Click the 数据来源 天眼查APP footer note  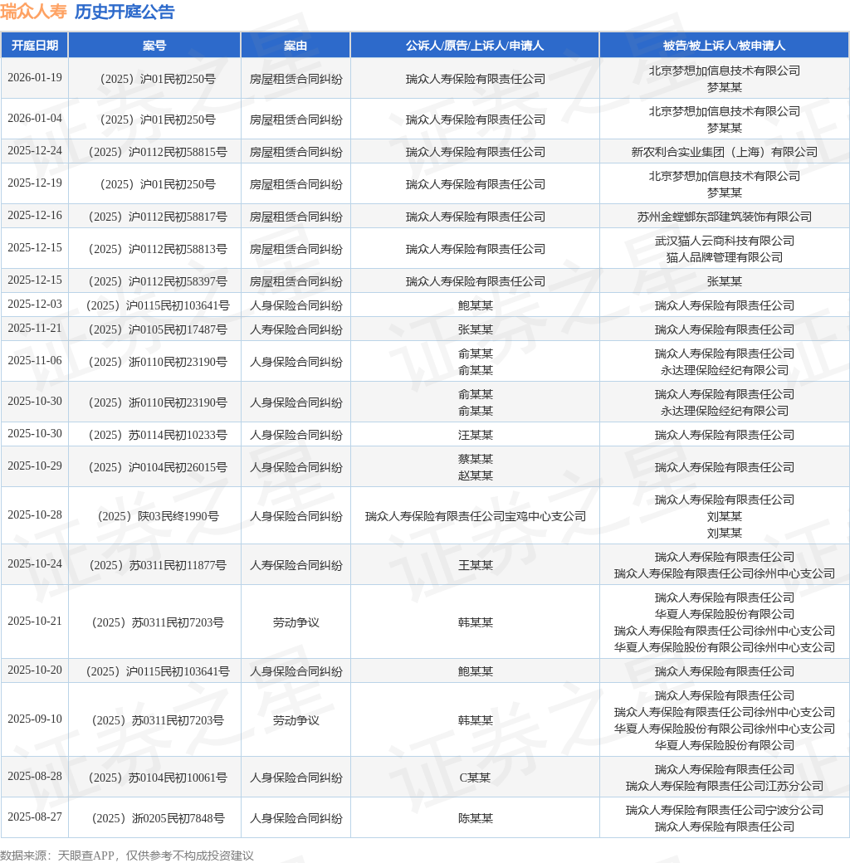coord(127,856)
